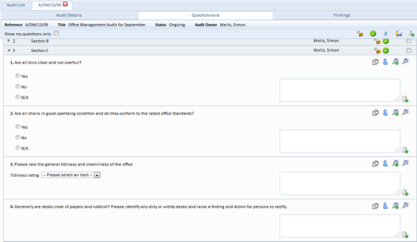Click the green checkmark icon in the top toolbar
The image size is (417, 242).
coord(373,34)
